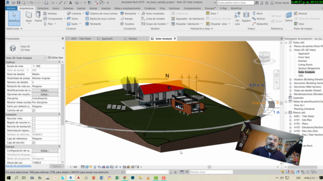Image resolution: width=323 pixels, height=181 pixels.
Task: Enable Región de recorte visible checkbox
Action: 34,123
